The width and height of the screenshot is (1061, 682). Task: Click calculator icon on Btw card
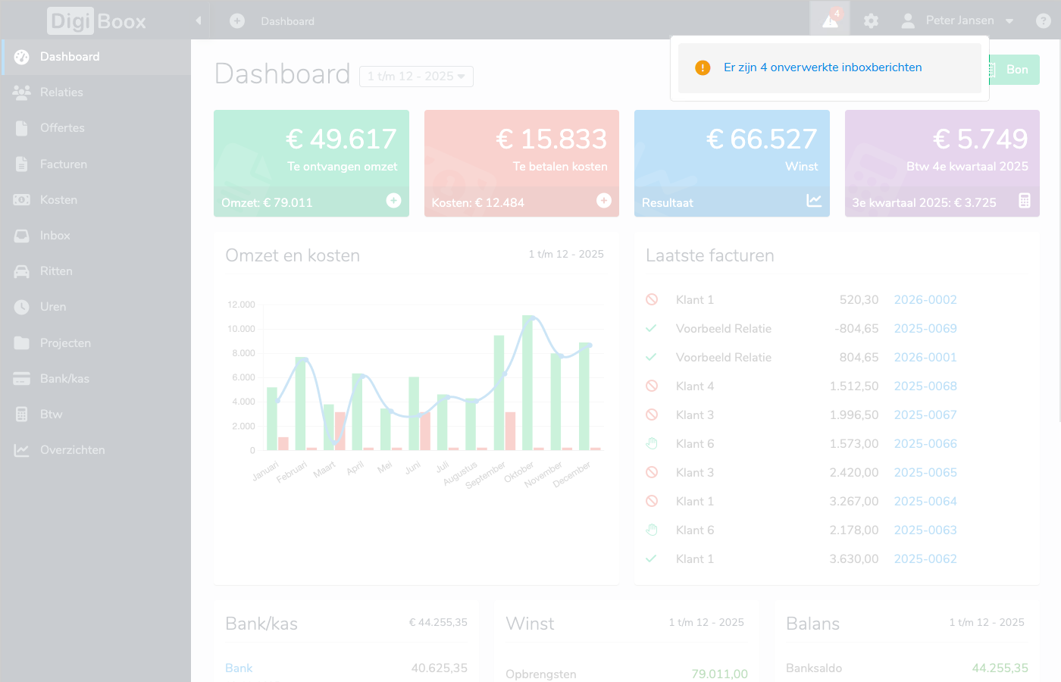point(1025,201)
